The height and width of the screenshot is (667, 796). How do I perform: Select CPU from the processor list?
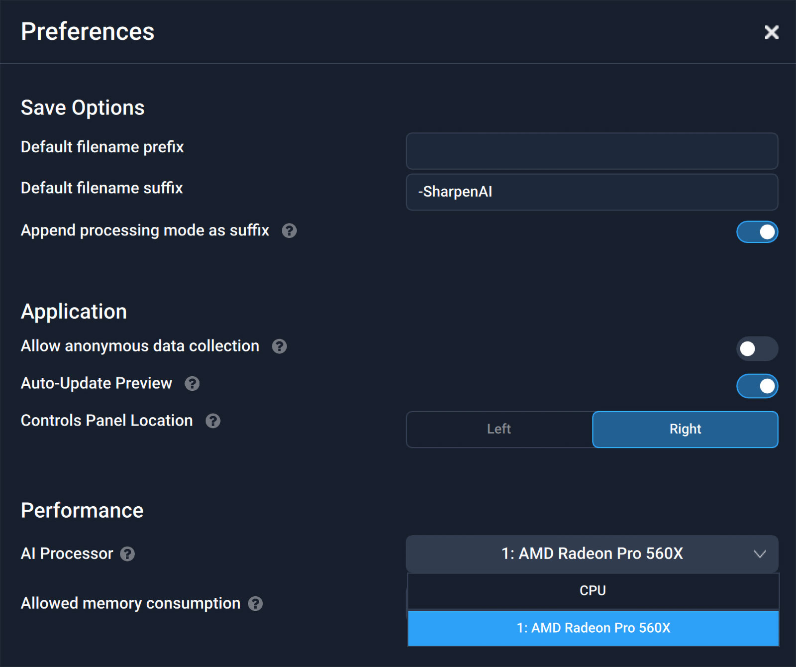(x=593, y=591)
